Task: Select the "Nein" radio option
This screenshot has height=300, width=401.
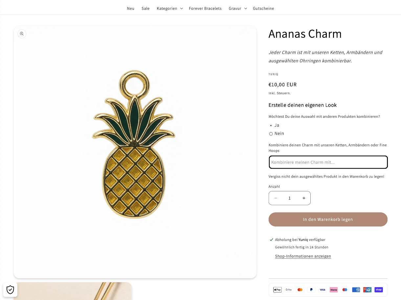Action: coord(271,134)
